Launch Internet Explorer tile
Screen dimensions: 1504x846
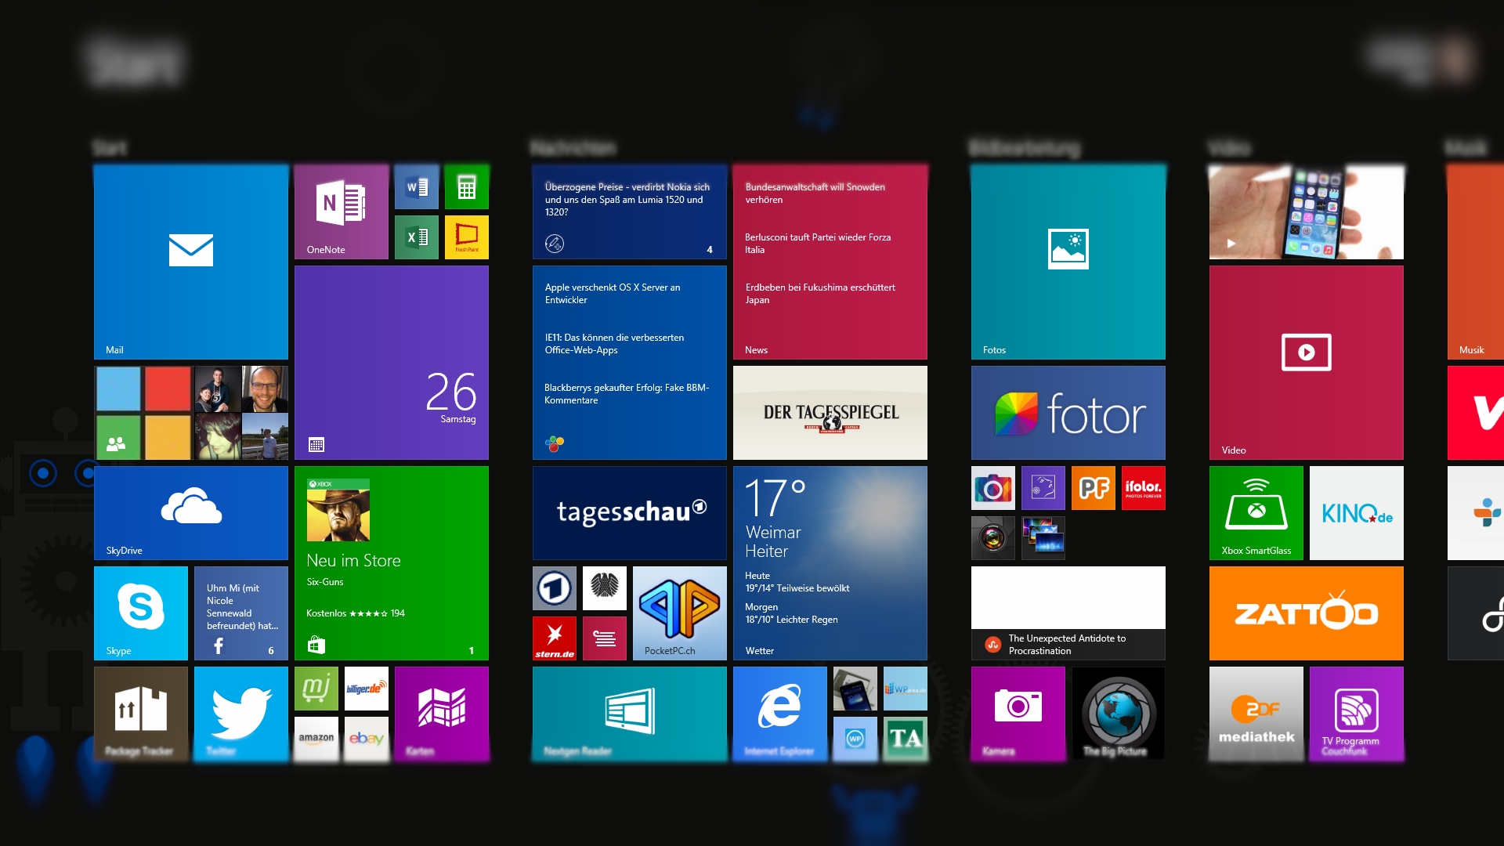click(780, 714)
